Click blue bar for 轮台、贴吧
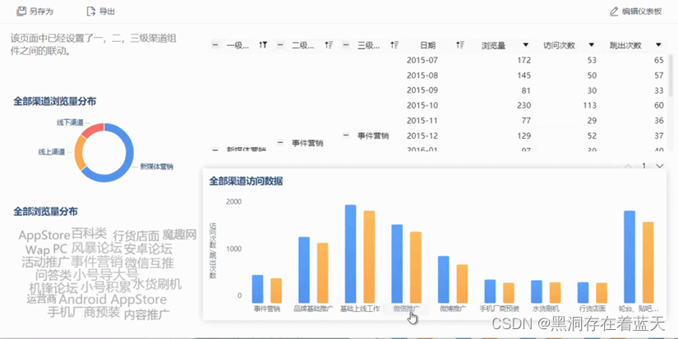This screenshot has height=339, width=678. tap(630, 257)
